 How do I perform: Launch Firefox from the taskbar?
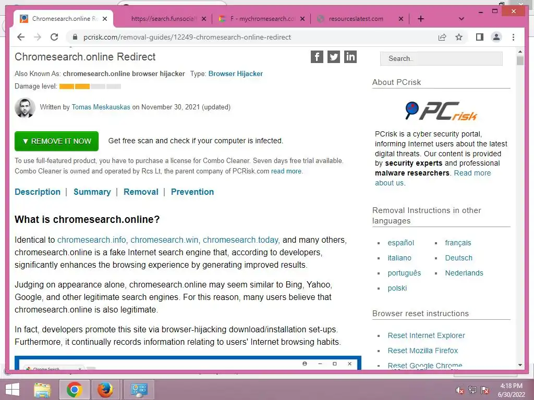pyautogui.click(x=105, y=390)
